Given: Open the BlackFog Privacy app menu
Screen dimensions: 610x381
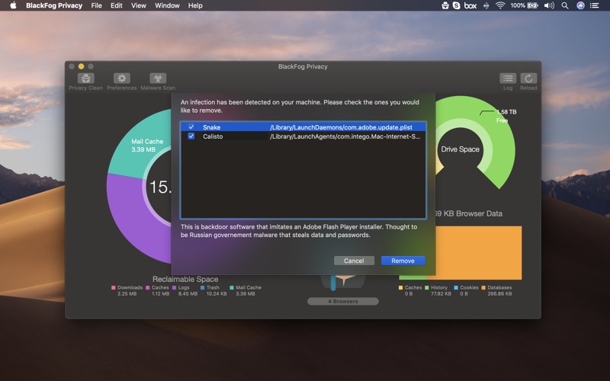Looking at the screenshot, I should coord(54,5).
